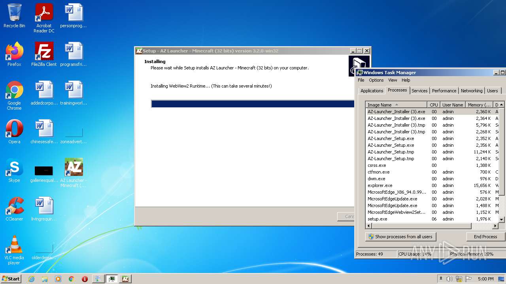Open Task Manager Options menu
This screenshot has height=284, width=506.
[x=376, y=80]
